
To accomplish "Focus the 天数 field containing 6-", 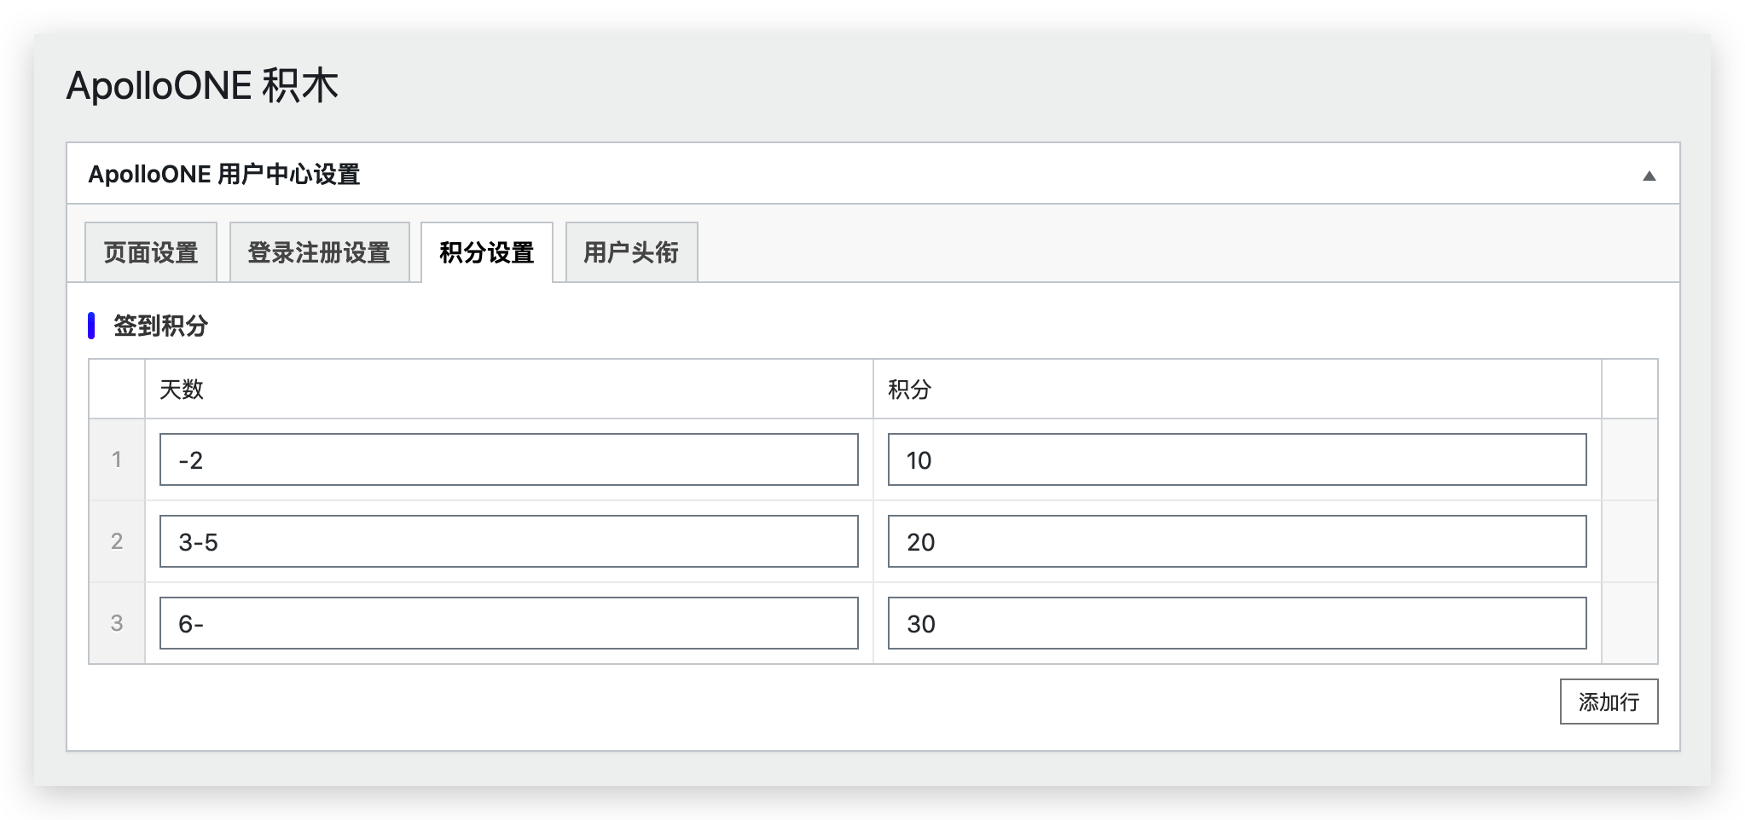I will pyautogui.click(x=508, y=623).
